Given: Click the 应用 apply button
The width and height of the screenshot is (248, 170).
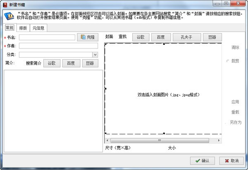Looking at the screenshot, I should (235, 102).
